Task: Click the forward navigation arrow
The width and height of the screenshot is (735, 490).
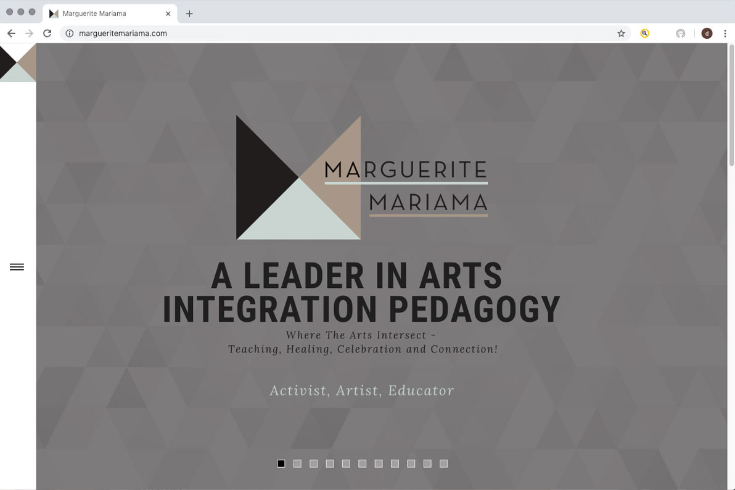Action: (x=29, y=33)
